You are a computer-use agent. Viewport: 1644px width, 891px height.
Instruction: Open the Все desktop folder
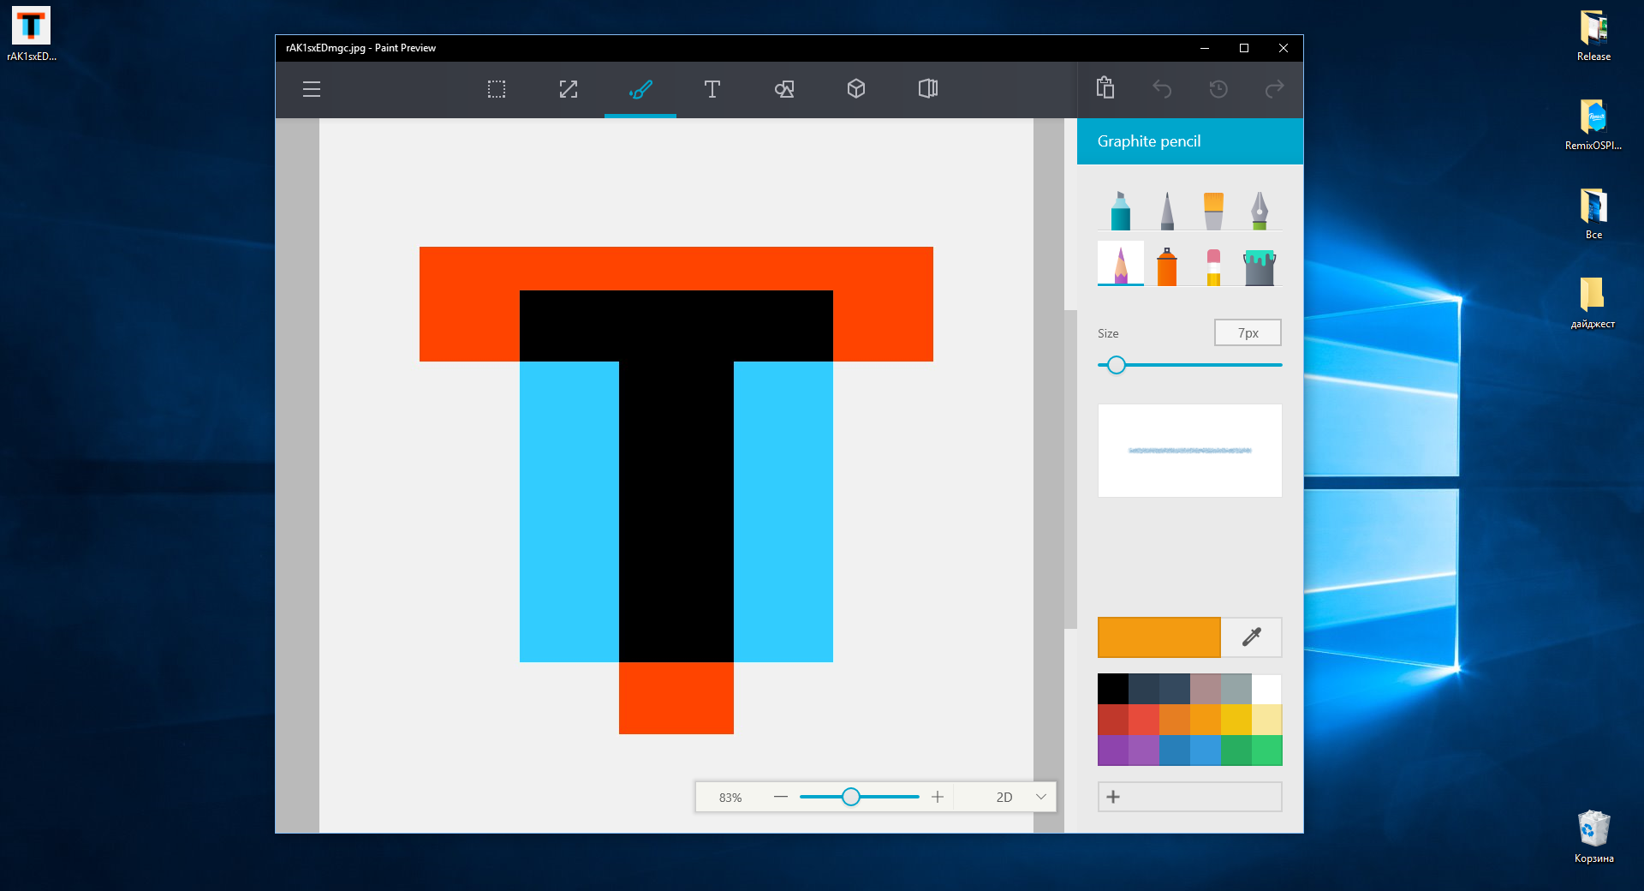coord(1593,213)
